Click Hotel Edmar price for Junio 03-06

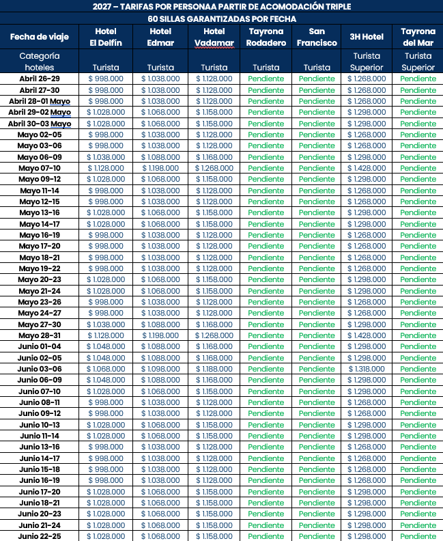click(x=160, y=369)
